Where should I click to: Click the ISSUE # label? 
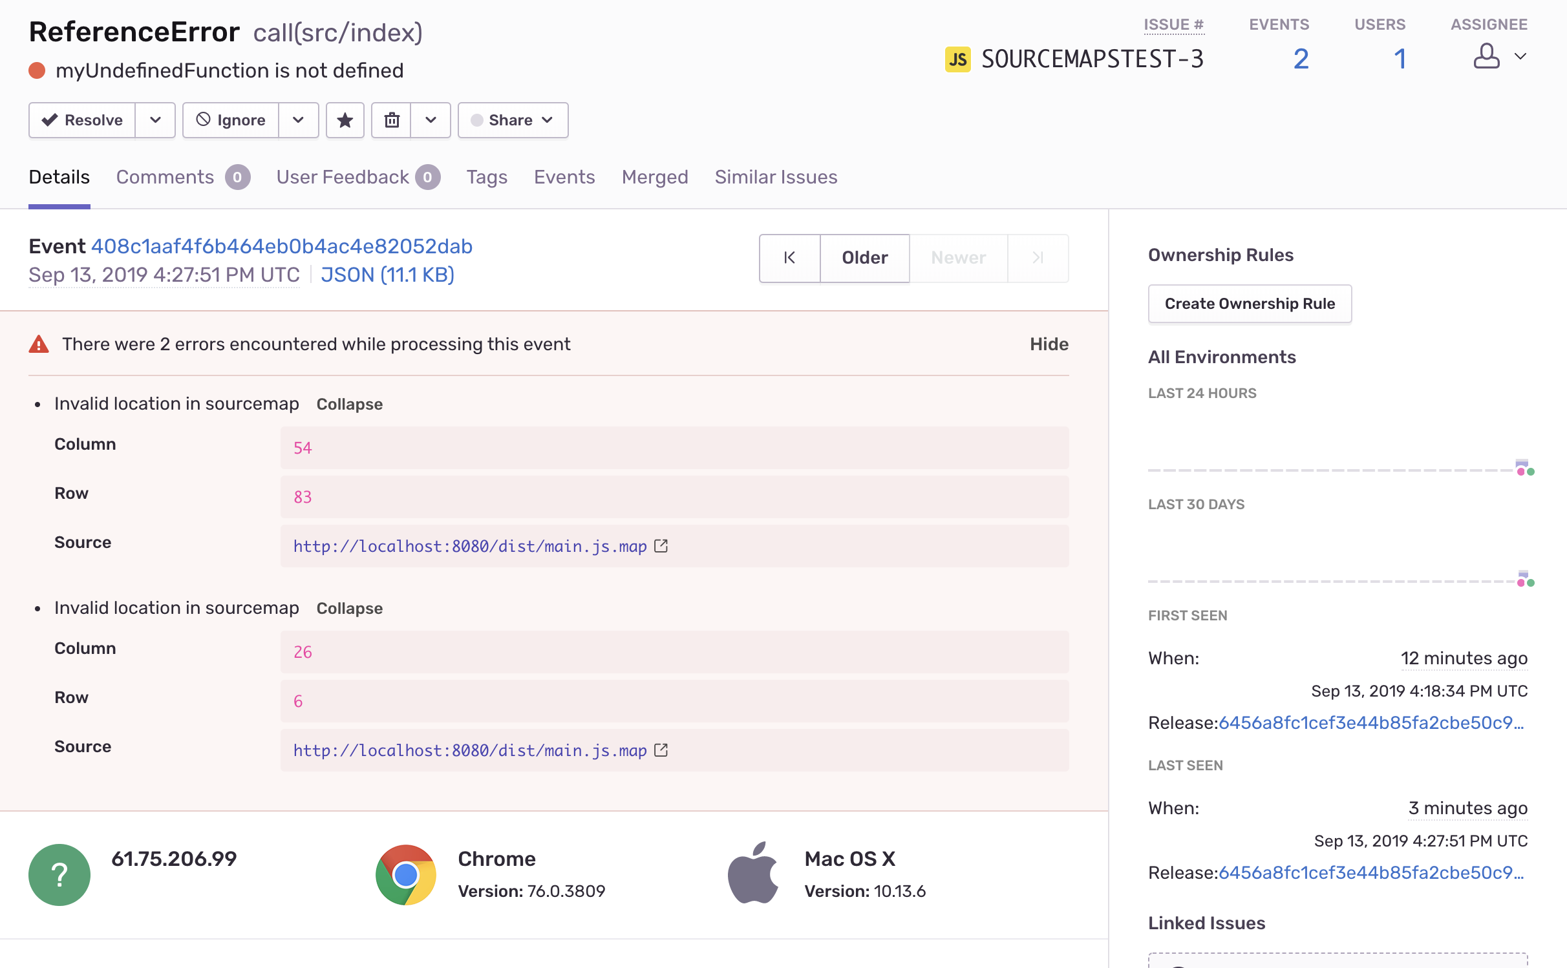(x=1174, y=25)
